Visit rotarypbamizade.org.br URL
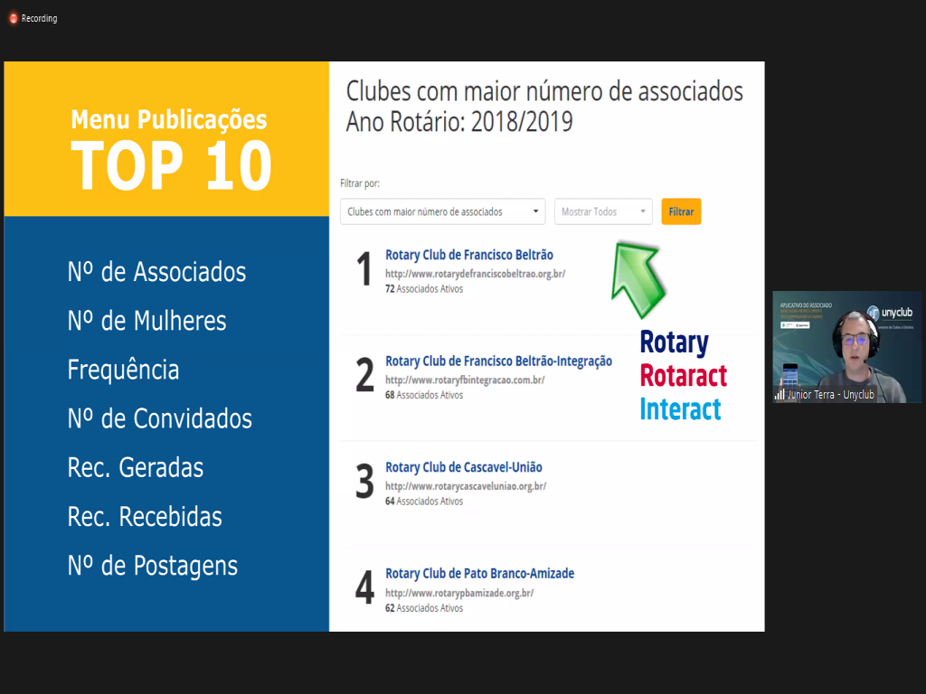This screenshot has height=694, width=926. (458, 593)
